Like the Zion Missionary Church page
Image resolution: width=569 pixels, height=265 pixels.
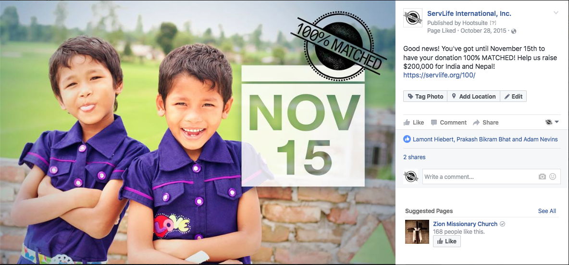tap(447, 241)
